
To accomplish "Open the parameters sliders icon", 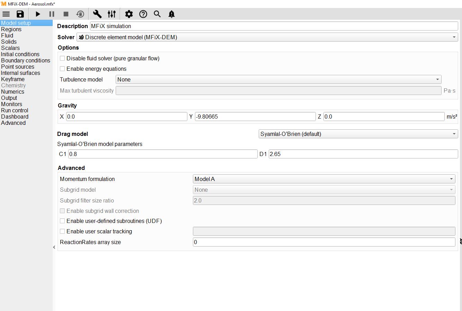I will click(x=112, y=14).
